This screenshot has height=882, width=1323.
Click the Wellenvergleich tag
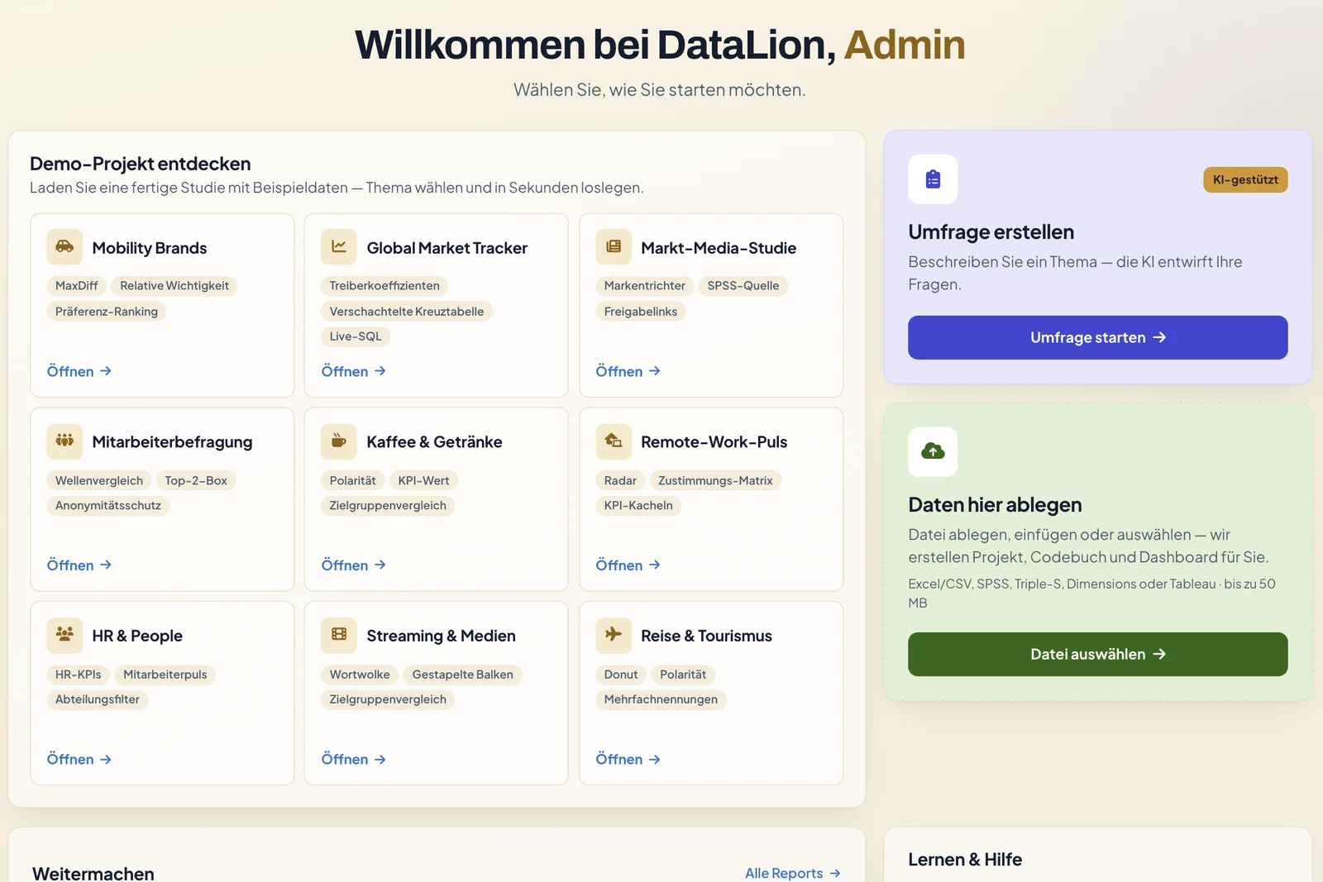click(x=99, y=480)
